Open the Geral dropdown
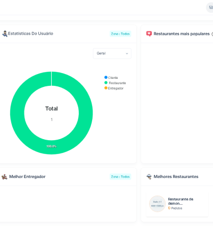 tap(112, 53)
